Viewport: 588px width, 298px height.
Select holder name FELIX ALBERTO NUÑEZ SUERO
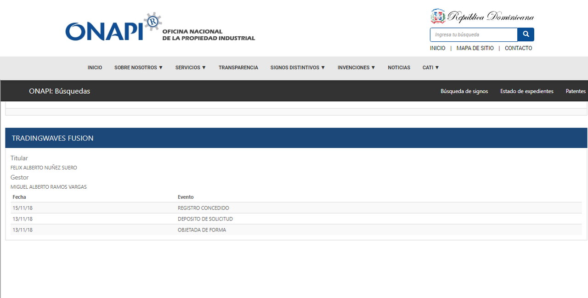point(44,168)
